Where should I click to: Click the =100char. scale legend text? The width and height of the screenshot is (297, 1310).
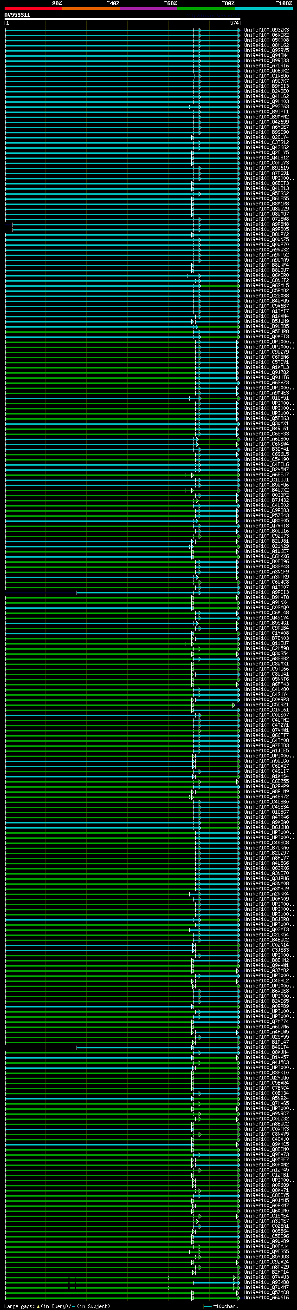click(226, 1306)
